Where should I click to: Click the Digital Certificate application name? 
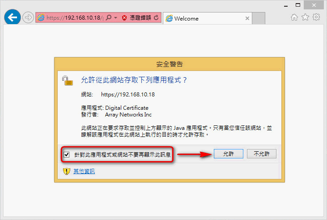127,108
